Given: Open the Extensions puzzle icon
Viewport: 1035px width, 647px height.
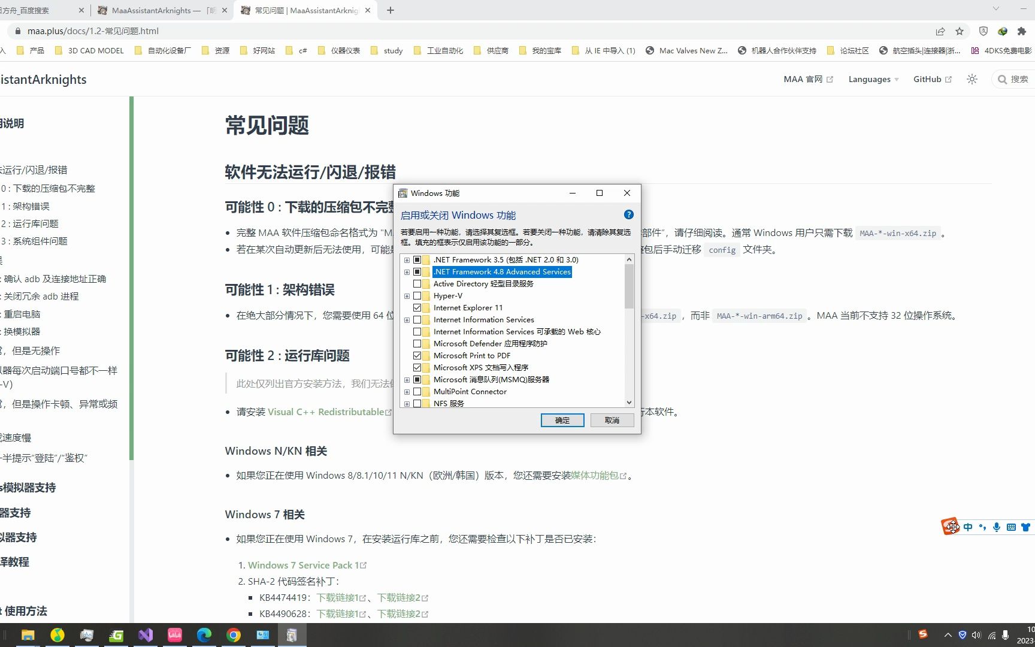Looking at the screenshot, I should click(1022, 31).
